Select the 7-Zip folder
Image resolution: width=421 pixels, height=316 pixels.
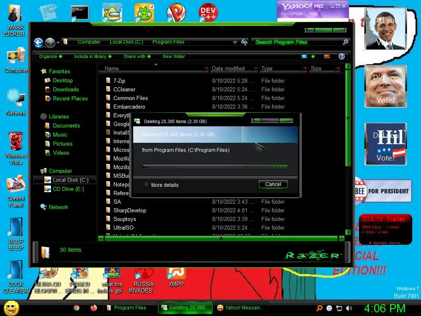[119, 81]
